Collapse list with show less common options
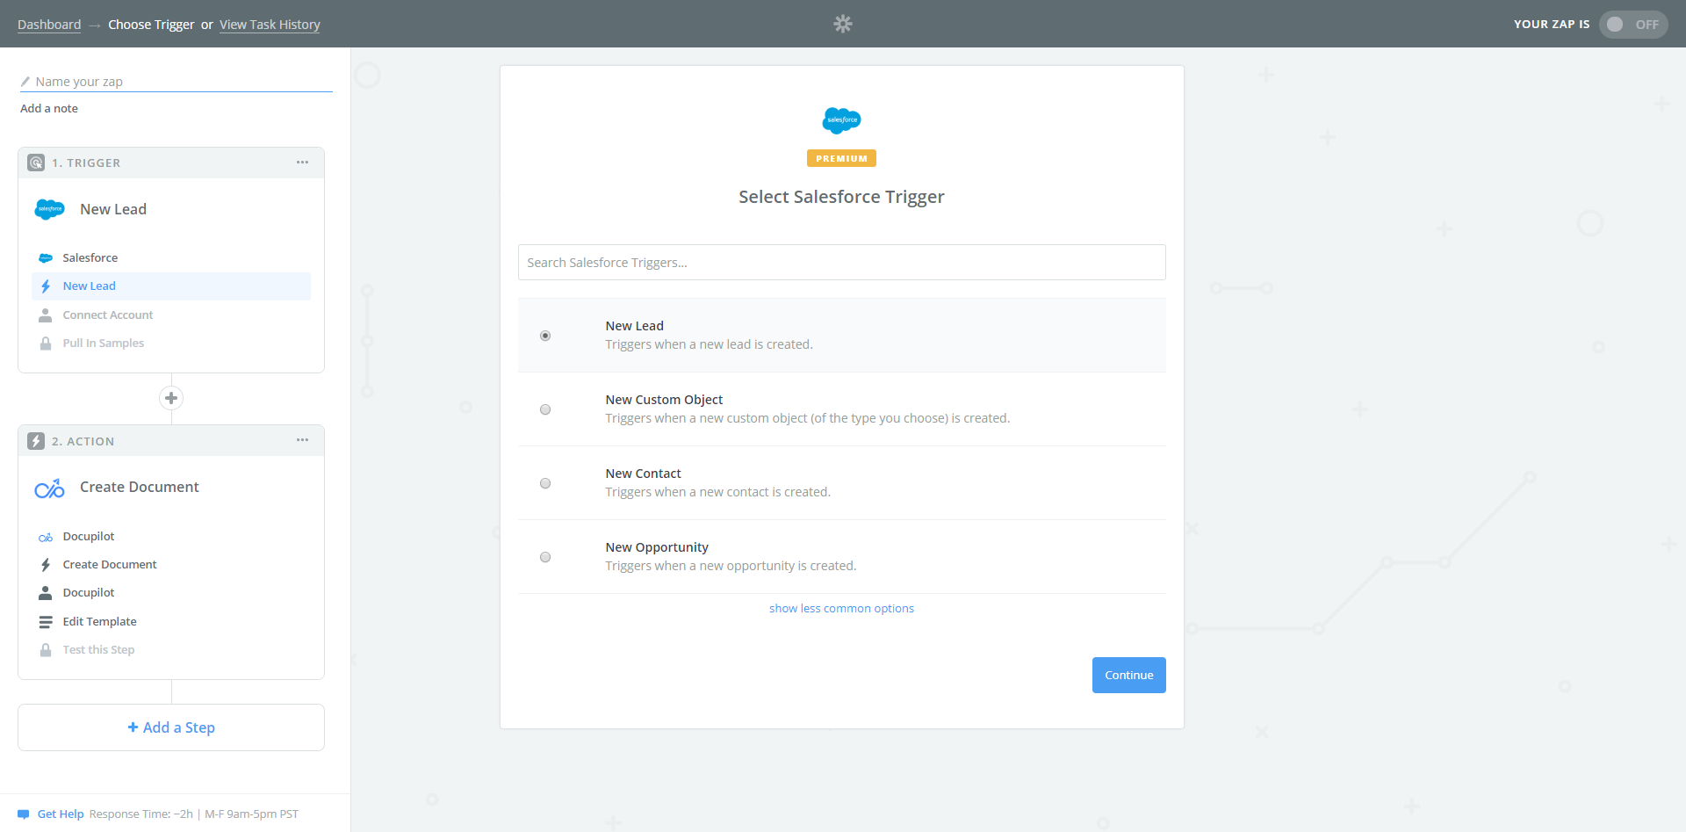The height and width of the screenshot is (832, 1686). pyautogui.click(x=841, y=608)
